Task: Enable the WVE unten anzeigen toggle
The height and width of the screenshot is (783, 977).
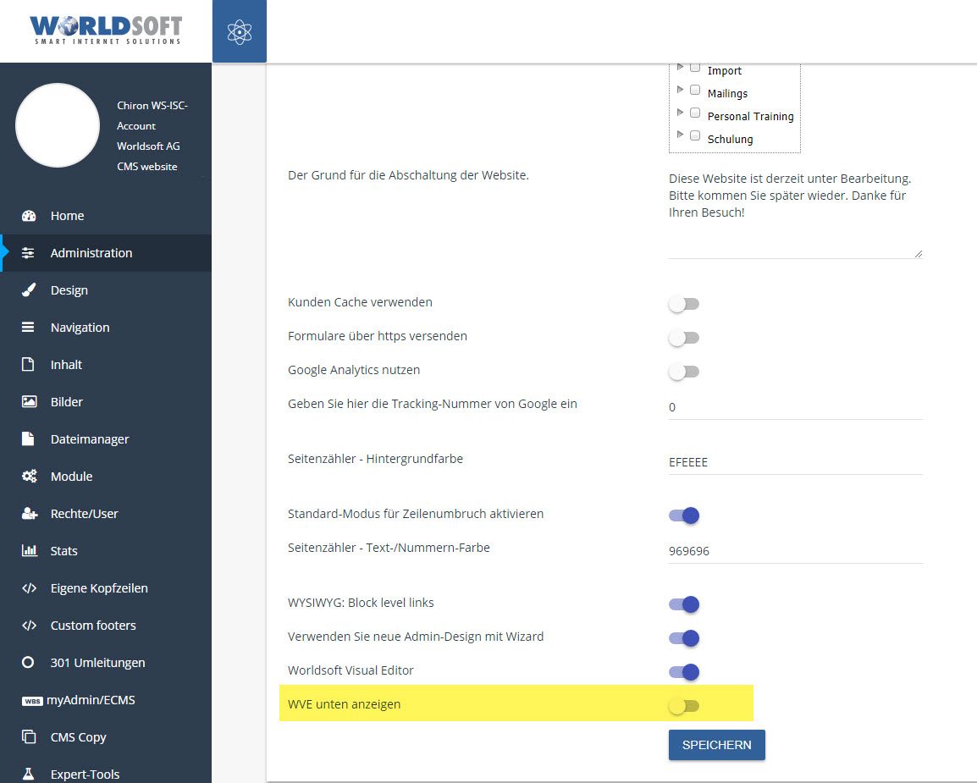Action: (683, 706)
